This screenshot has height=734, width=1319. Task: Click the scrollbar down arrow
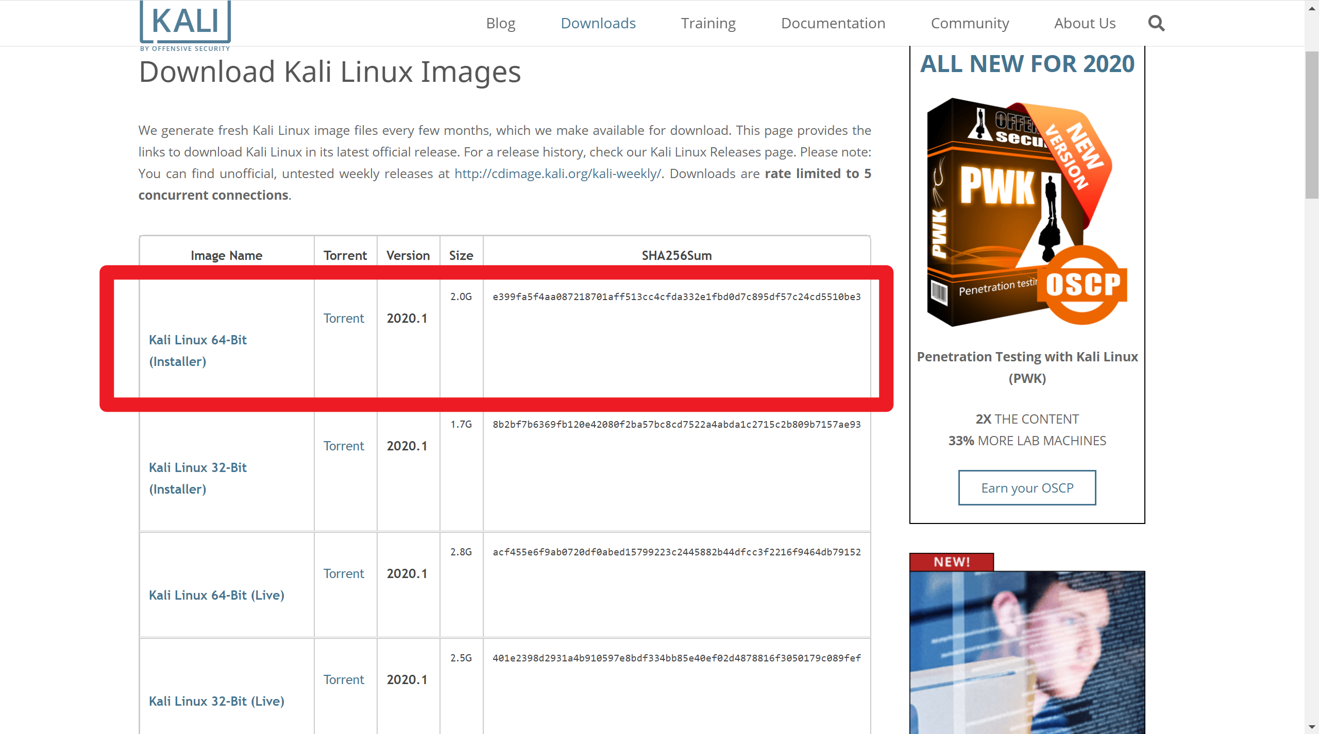[x=1312, y=727]
